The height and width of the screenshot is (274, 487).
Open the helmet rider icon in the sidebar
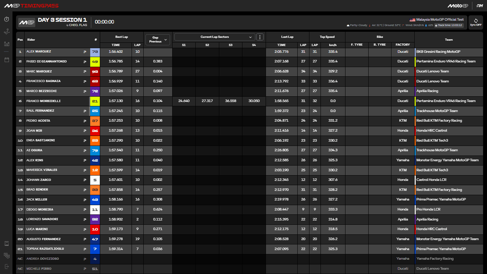[6, 32]
